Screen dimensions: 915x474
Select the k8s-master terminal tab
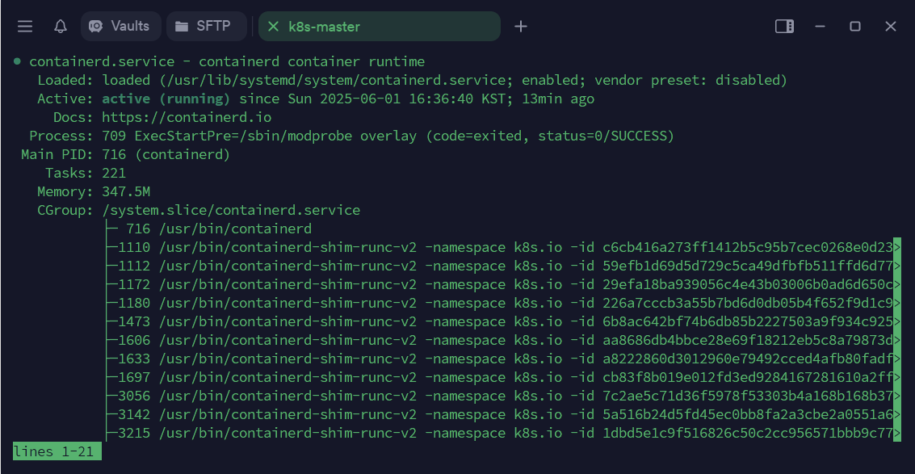(380, 27)
